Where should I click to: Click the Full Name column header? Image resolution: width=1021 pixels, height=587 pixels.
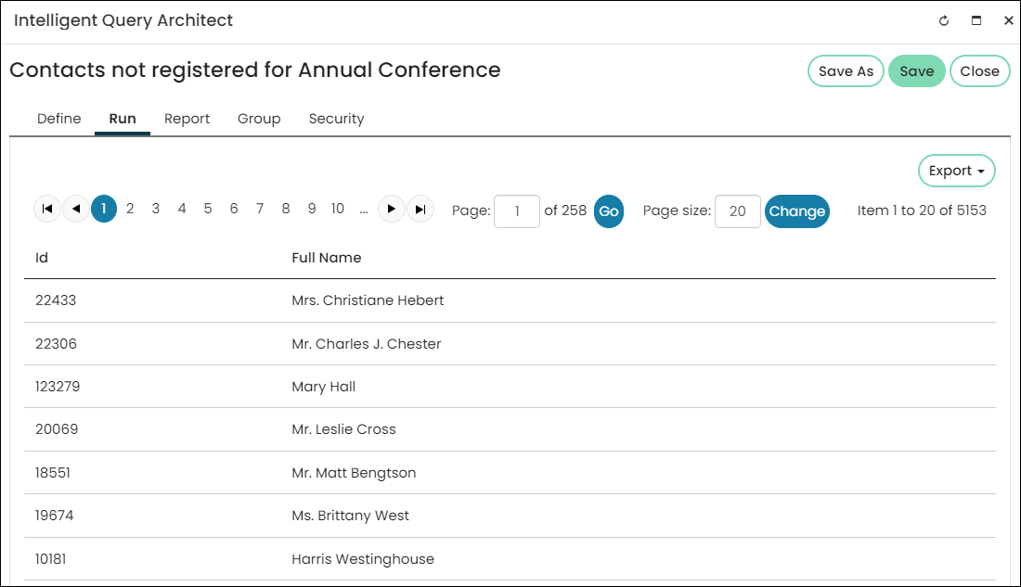tap(326, 258)
